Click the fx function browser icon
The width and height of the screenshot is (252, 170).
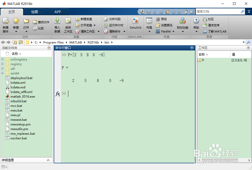[x=58, y=93]
